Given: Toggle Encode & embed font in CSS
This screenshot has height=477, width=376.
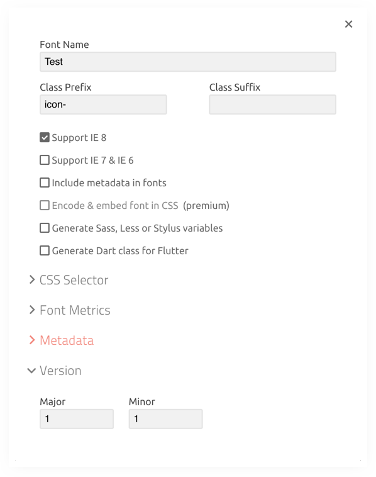Looking at the screenshot, I should [x=45, y=205].
